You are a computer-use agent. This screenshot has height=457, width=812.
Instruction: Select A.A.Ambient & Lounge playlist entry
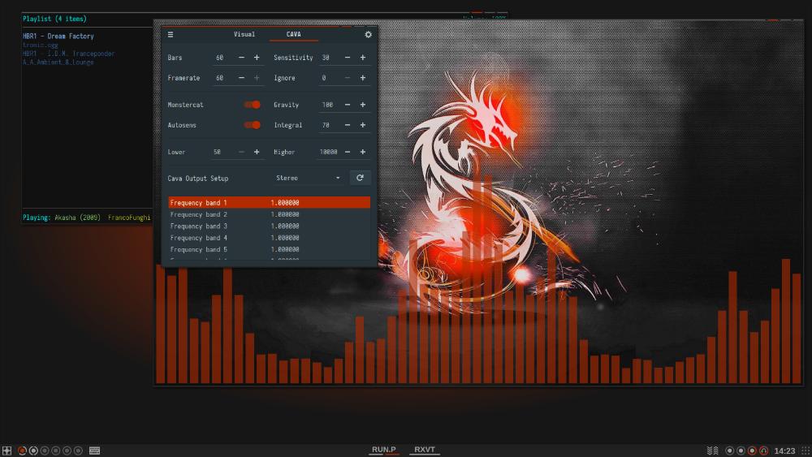click(x=58, y=63)
